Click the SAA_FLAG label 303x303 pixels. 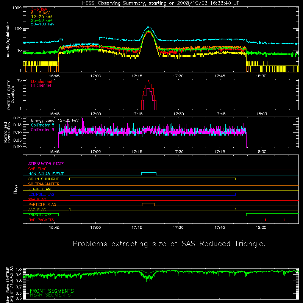click(37, 199)
